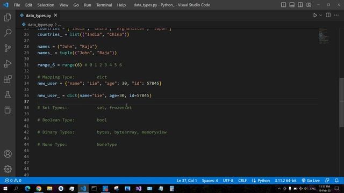Open the Help menu
This screenshot has height=193, width=344.
click(121, 5)
